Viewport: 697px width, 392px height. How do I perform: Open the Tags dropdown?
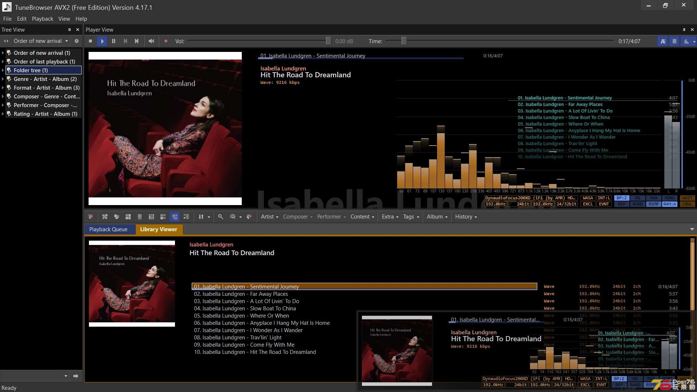[411, 217]
